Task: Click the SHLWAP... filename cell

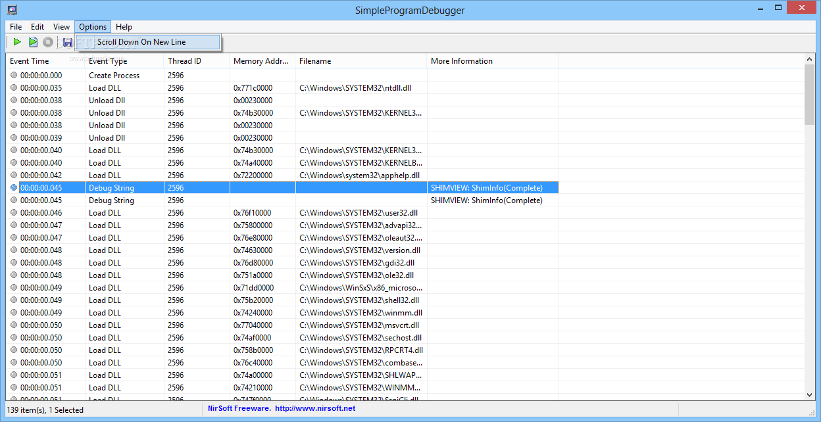Action: tap(361, 375)
